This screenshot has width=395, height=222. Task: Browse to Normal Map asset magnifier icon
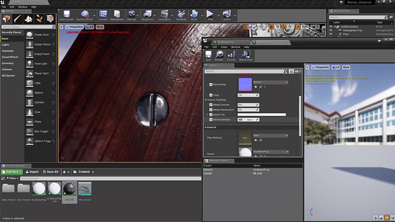pyautogui.click(x=261, y=87)
